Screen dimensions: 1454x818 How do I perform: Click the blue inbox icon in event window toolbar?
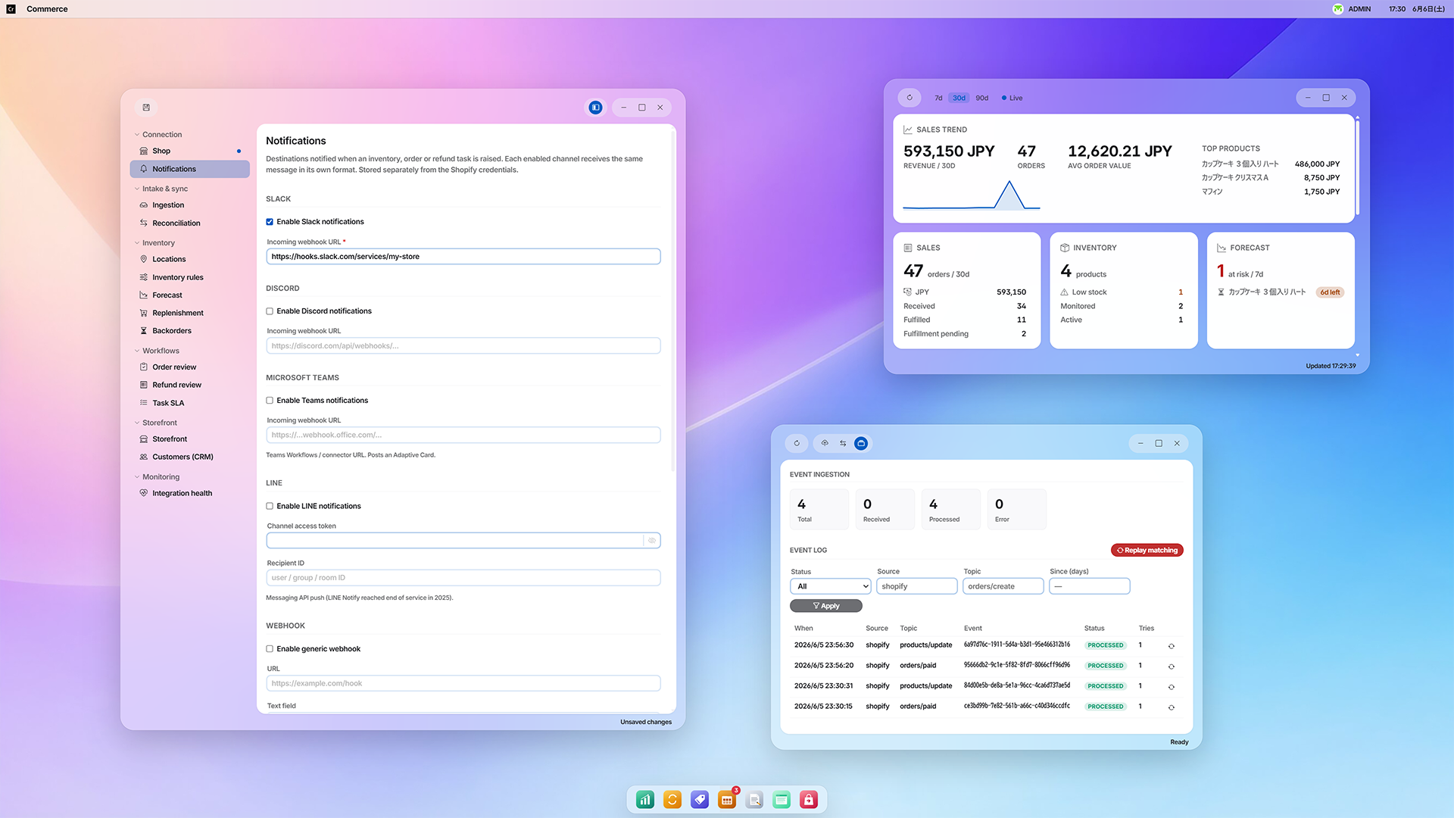(x=861, y=443)
